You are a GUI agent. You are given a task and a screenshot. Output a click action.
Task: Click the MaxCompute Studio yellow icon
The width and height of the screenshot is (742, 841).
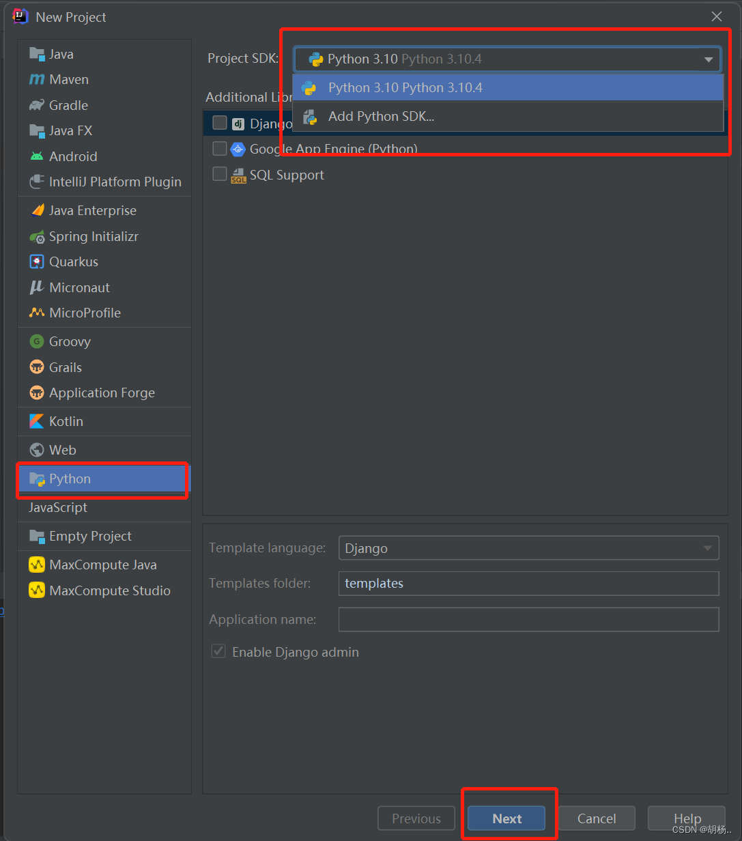click(x=37, y=590)
